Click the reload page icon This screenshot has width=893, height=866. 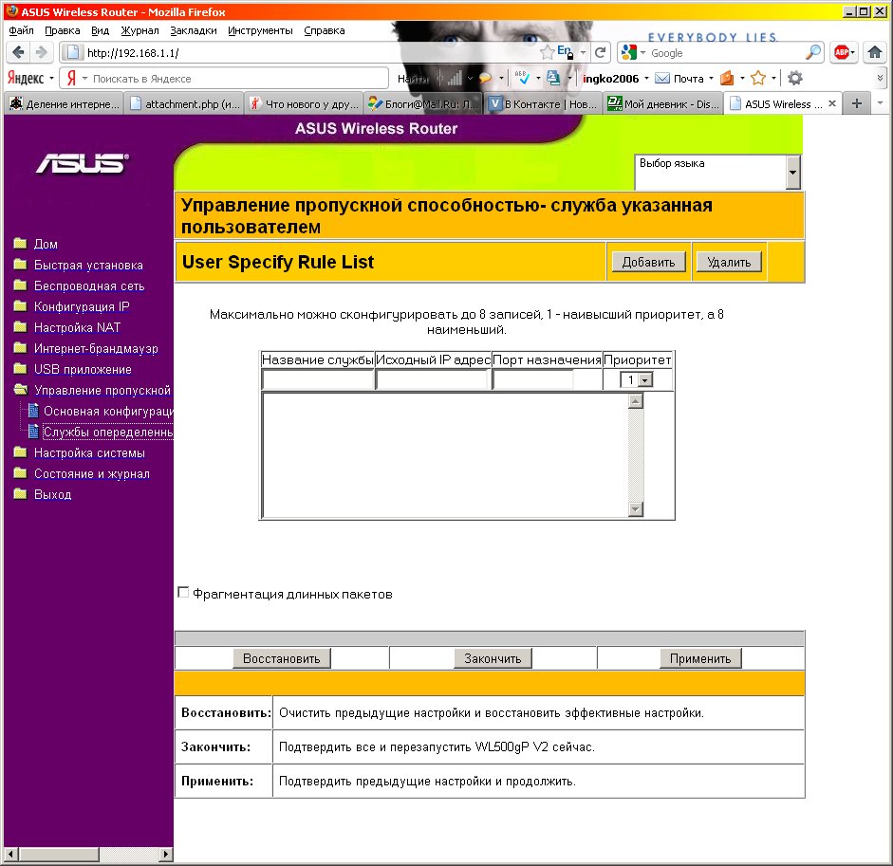601,53
